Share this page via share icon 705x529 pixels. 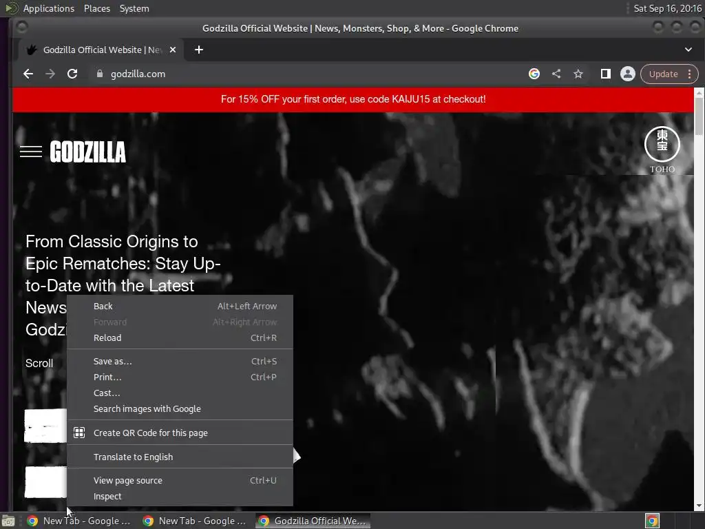pos(556,74)
